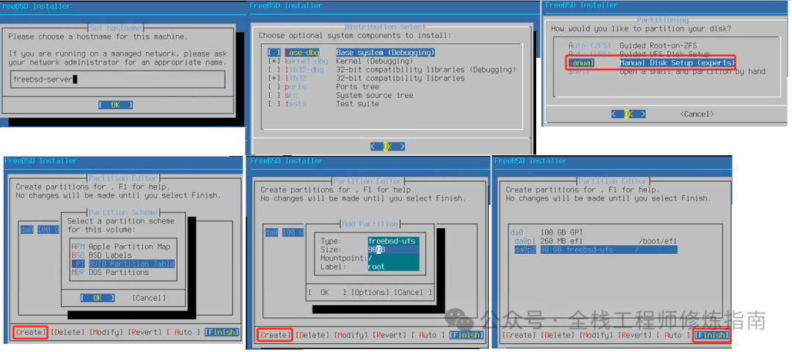792x352 pixels.
Task: Enable the src system source tree checkbox
Action: coord(274,95)
